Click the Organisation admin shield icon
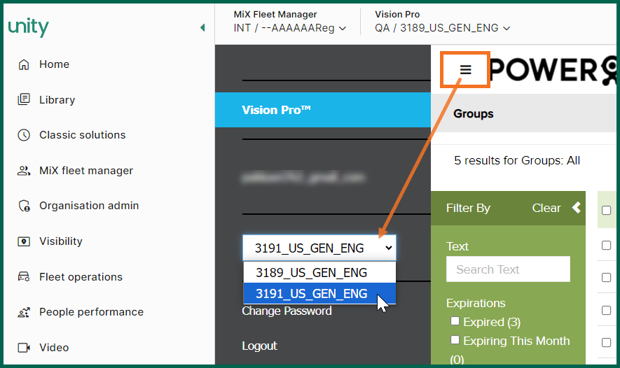Viewport: 620px width, 368px height. point(24,206)
